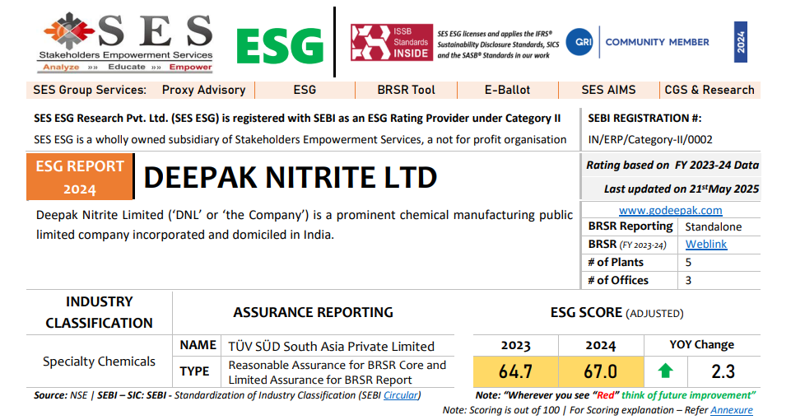Image resolution: width=791 pixels, height=420 pixels.
Task: Click the # of Plants row label
Action: point(616,263)
